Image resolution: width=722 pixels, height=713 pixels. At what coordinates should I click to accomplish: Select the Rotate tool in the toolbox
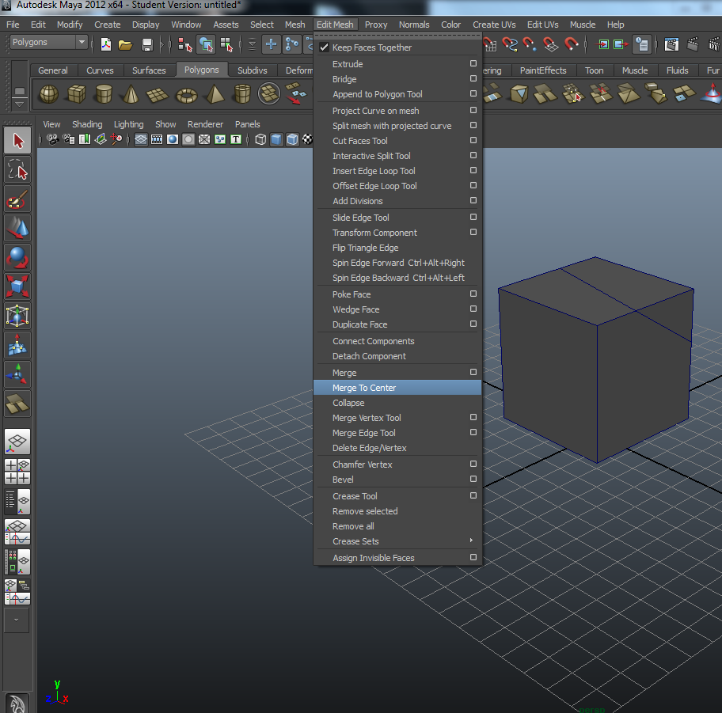click(x=17, y=256)
